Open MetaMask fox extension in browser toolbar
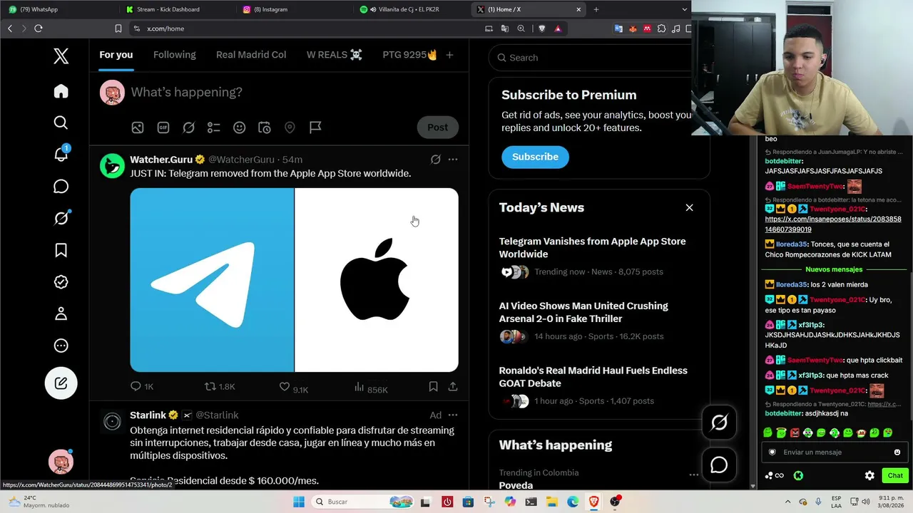913x513 pixels. 633,28
